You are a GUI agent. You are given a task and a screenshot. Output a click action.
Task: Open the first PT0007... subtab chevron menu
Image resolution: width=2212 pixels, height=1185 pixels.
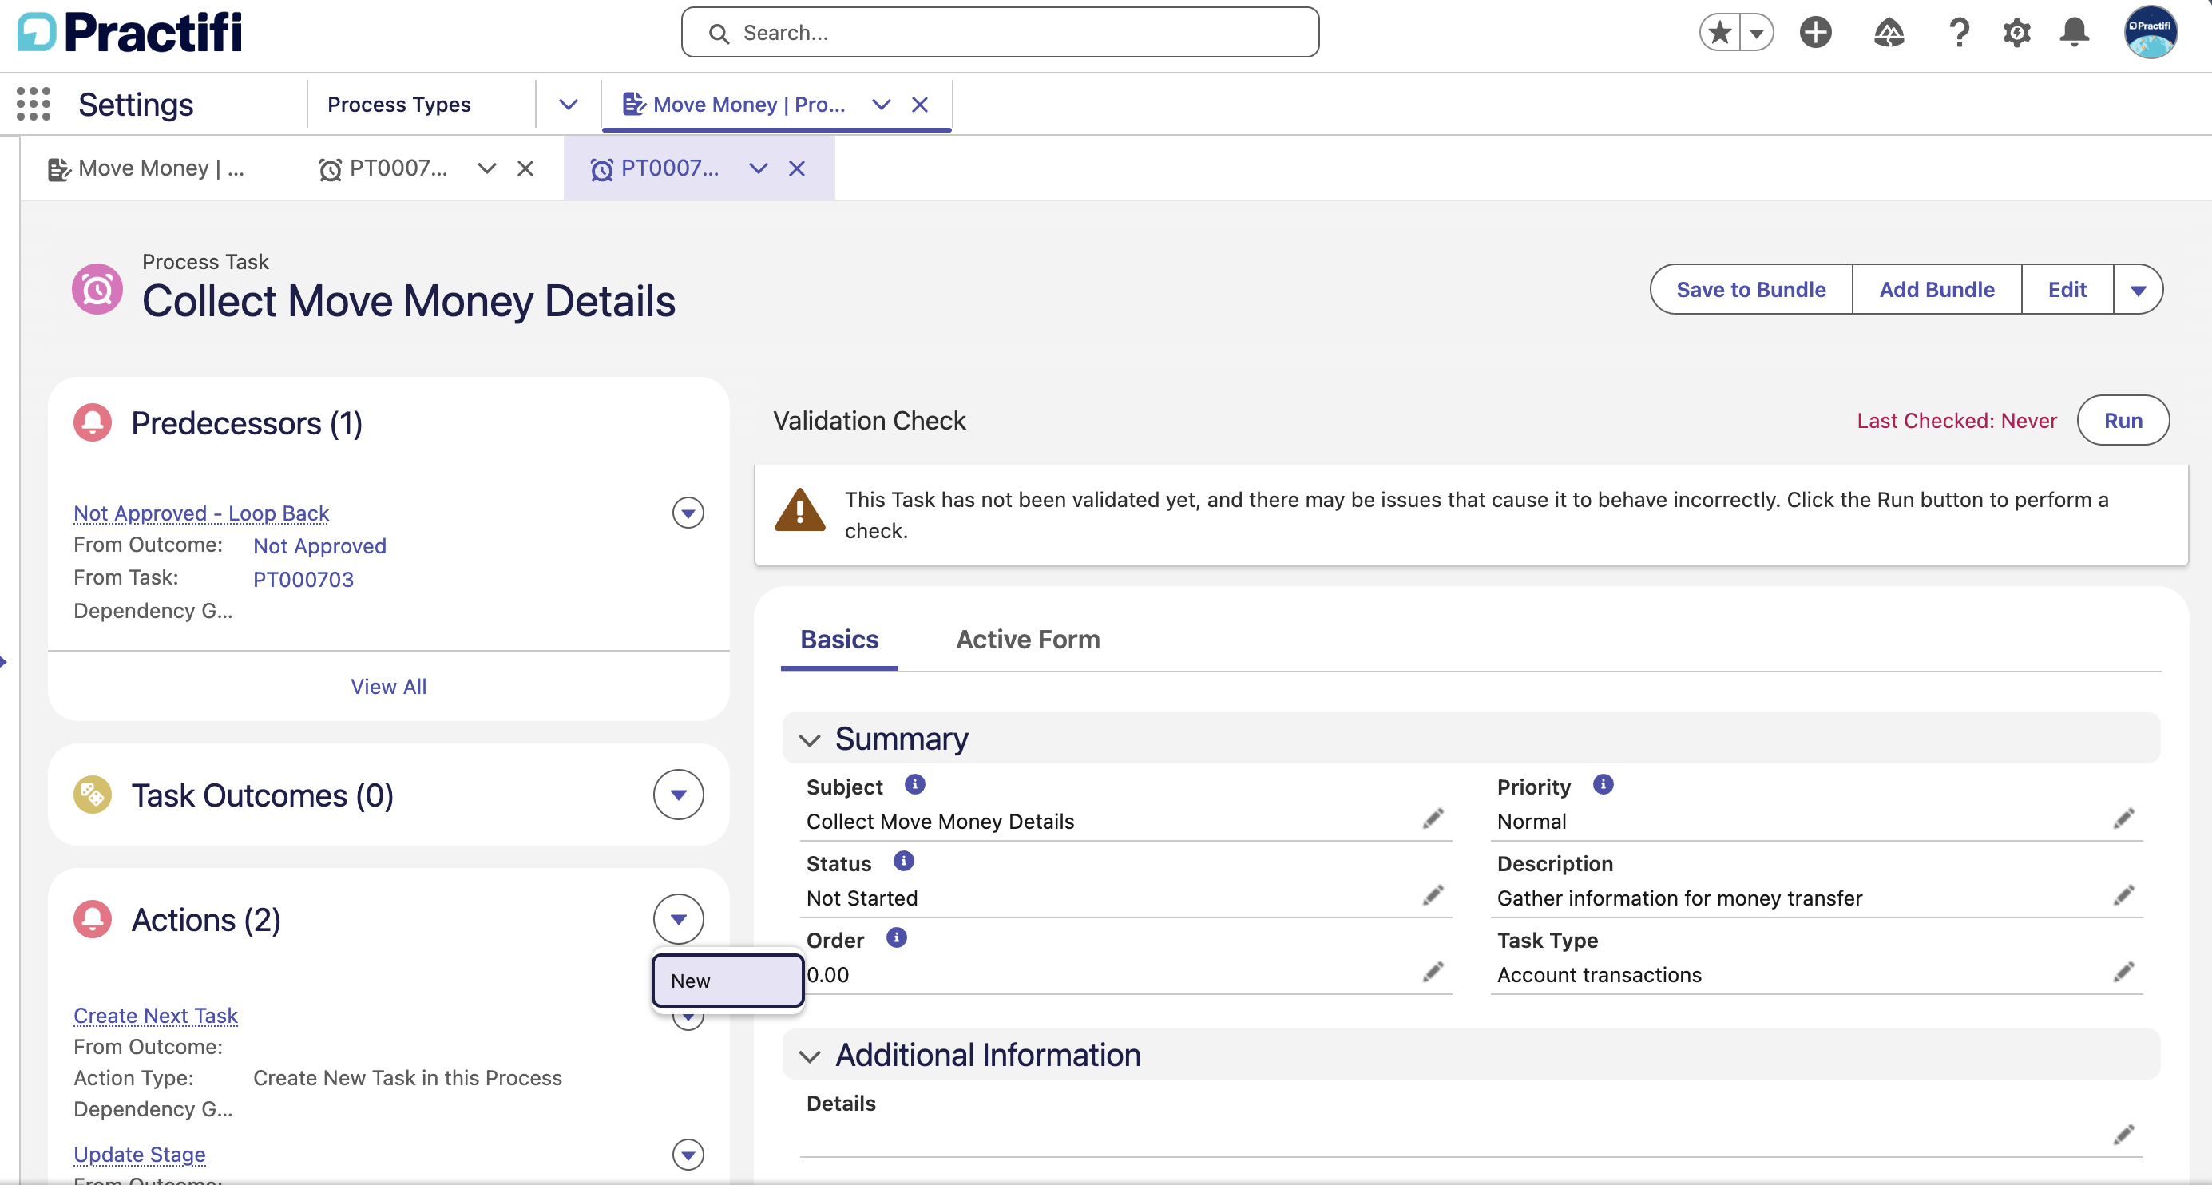[x=487, y=168]
